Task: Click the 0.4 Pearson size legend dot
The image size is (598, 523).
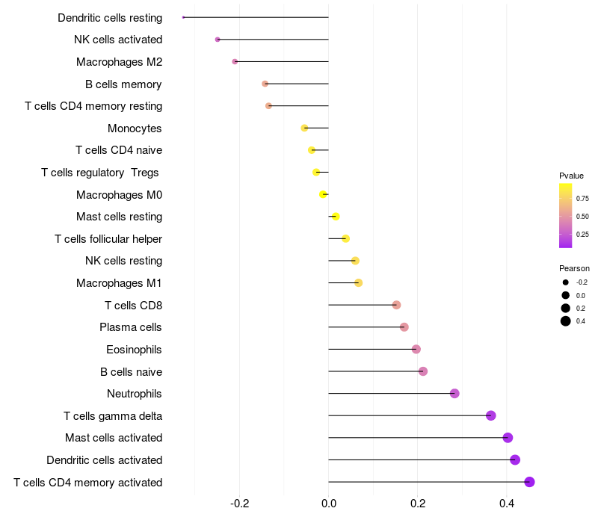Action: (x=566, y=321)
